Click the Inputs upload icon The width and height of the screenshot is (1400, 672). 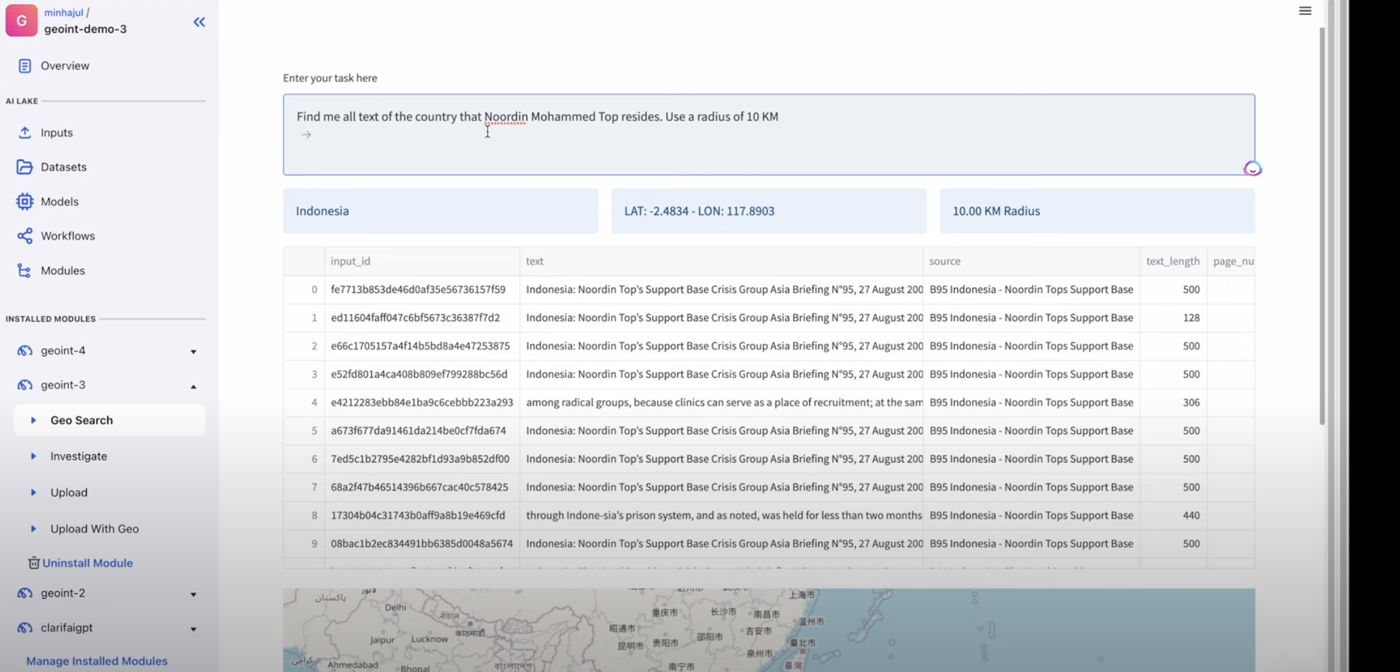click(x=25, y=133)
